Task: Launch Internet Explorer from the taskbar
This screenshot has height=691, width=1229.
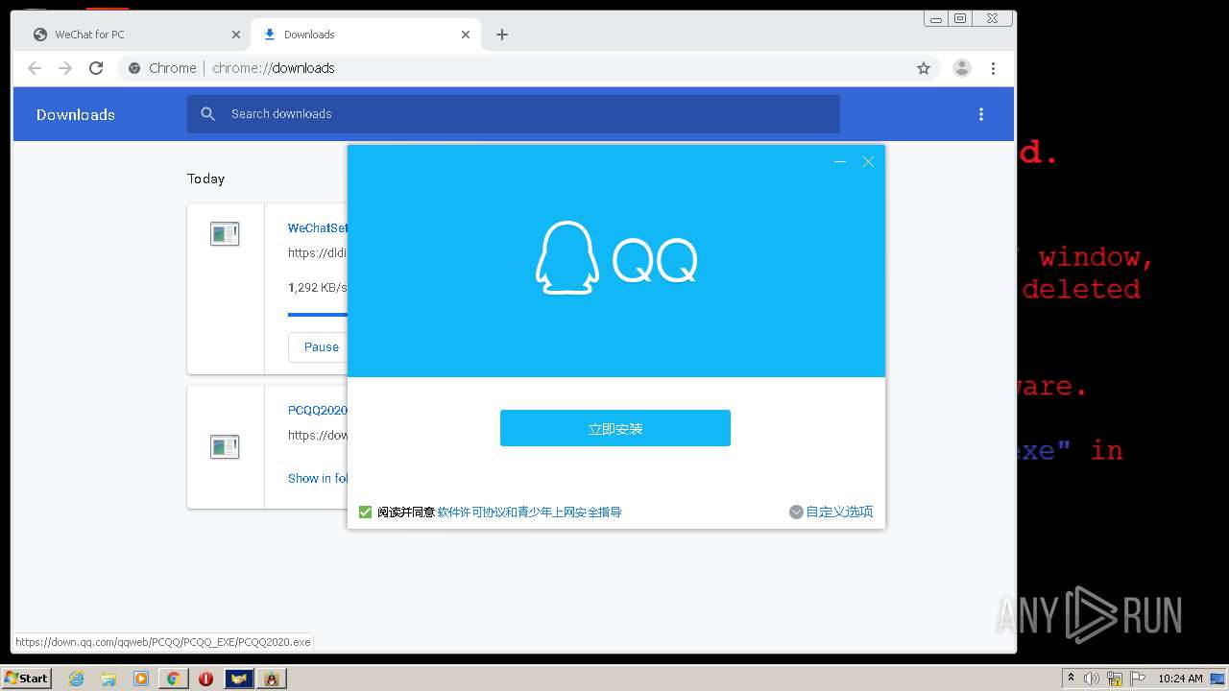Action: point(77,678)
